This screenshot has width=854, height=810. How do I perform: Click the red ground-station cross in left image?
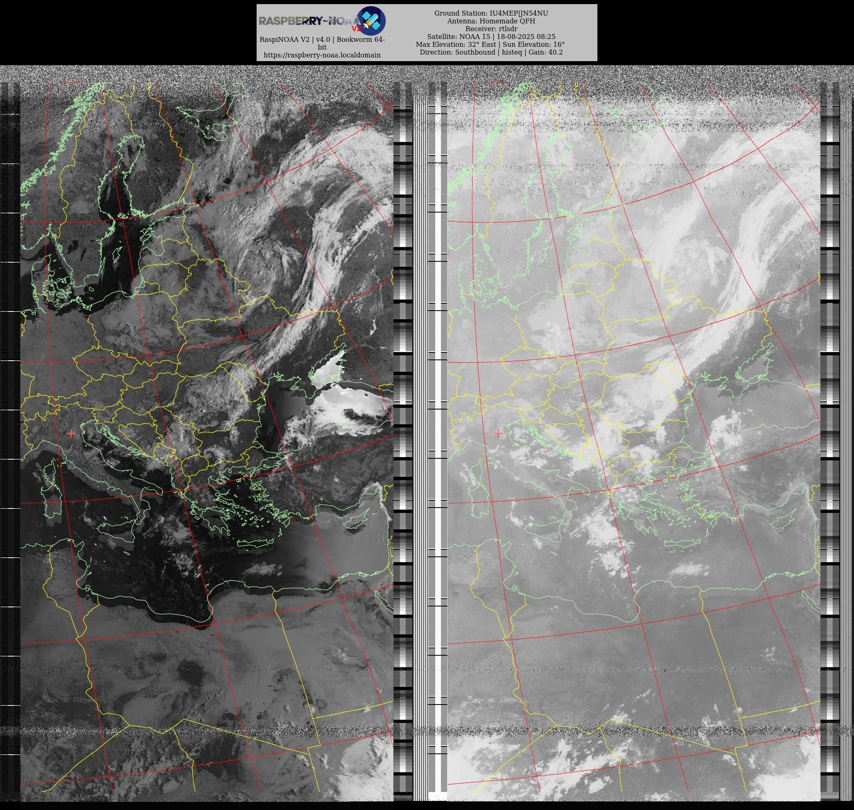point(71,433)
